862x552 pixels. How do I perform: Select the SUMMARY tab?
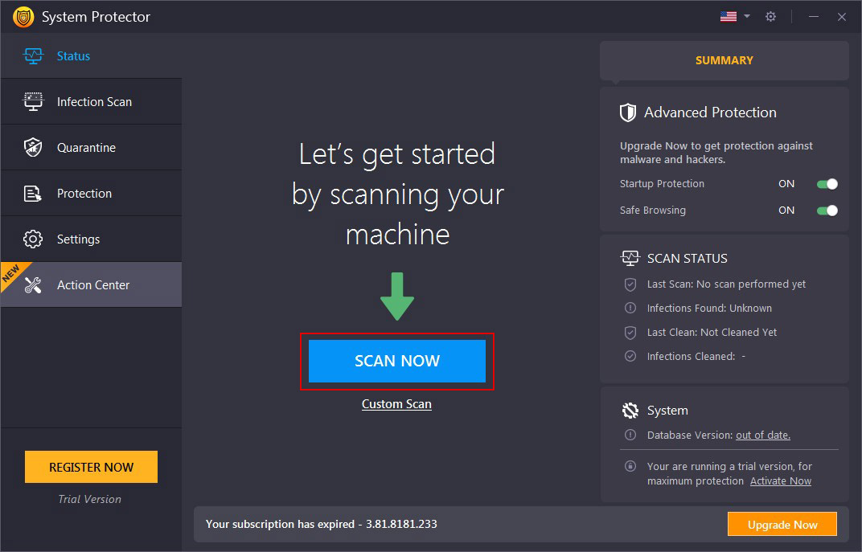(x=723, y=59)
